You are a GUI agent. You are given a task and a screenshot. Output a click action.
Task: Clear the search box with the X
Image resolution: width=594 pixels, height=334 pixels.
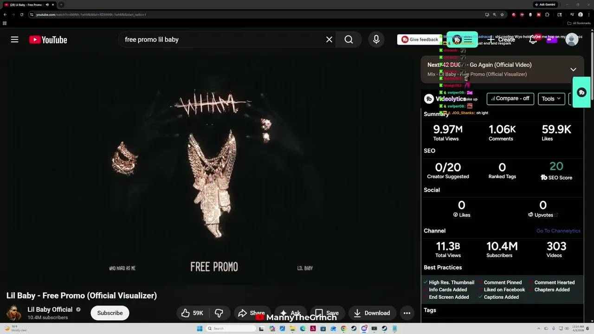329,39
